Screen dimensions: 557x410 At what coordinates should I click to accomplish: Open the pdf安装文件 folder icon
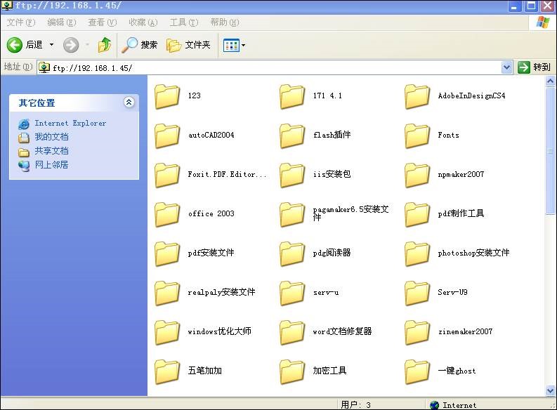167,253
